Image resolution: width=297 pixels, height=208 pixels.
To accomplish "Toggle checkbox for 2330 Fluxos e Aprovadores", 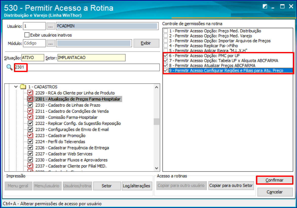I will pos(30,160).
